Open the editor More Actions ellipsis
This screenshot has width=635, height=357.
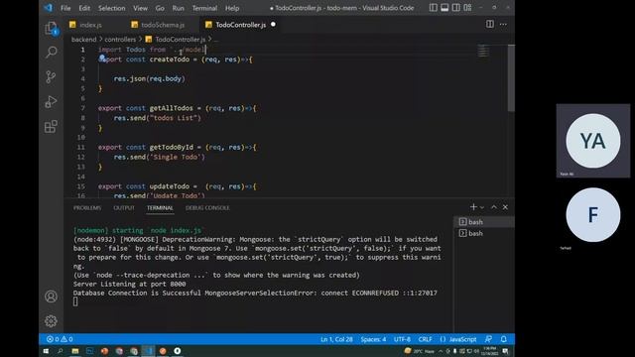[x=503, y=24]
